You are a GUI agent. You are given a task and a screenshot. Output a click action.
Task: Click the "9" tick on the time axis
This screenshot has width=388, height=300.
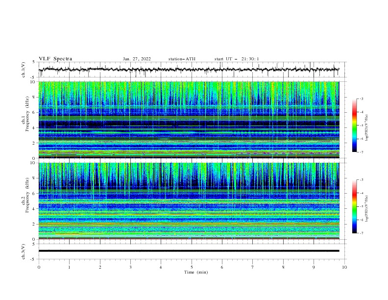click(x=314, y=267)
